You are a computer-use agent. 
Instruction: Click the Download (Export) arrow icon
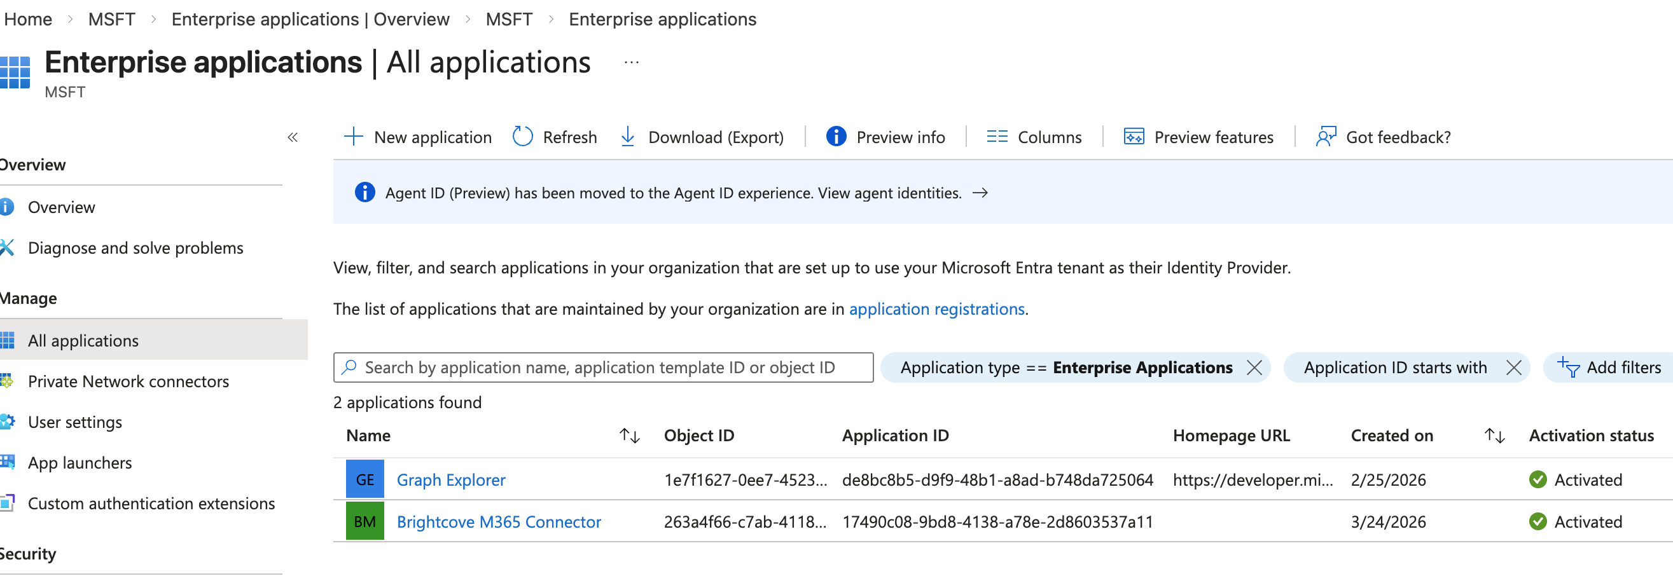(x=627, y=137)
